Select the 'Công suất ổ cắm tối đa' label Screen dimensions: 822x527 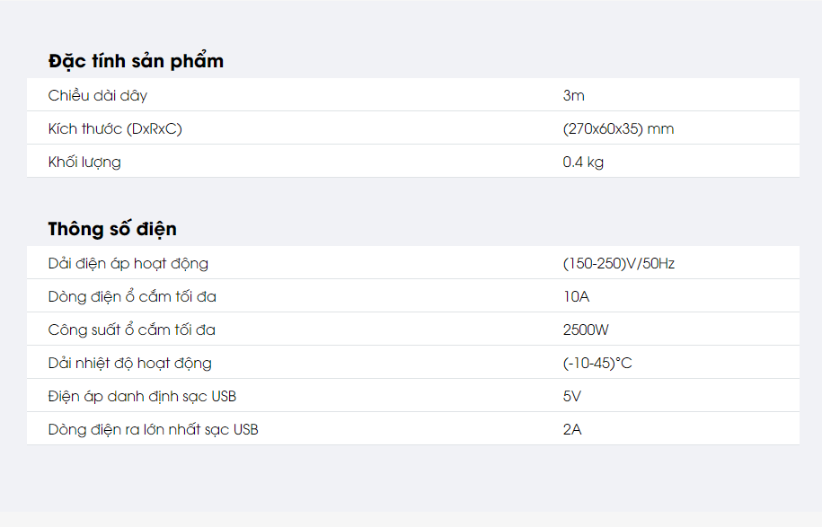(x=131, y=329)
